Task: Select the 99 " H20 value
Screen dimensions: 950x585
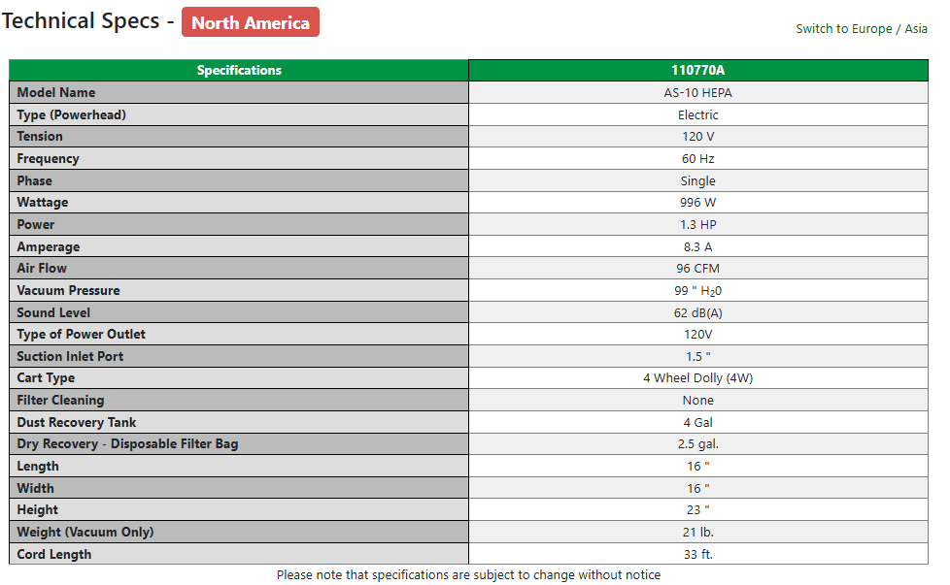Action: [698, 291]
